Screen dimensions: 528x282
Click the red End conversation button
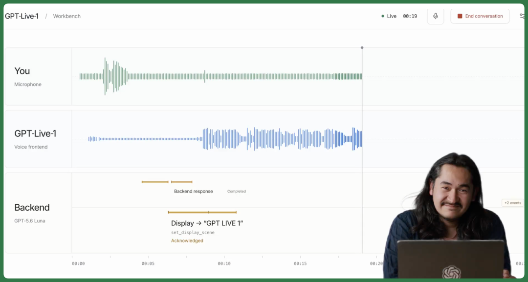480,16
